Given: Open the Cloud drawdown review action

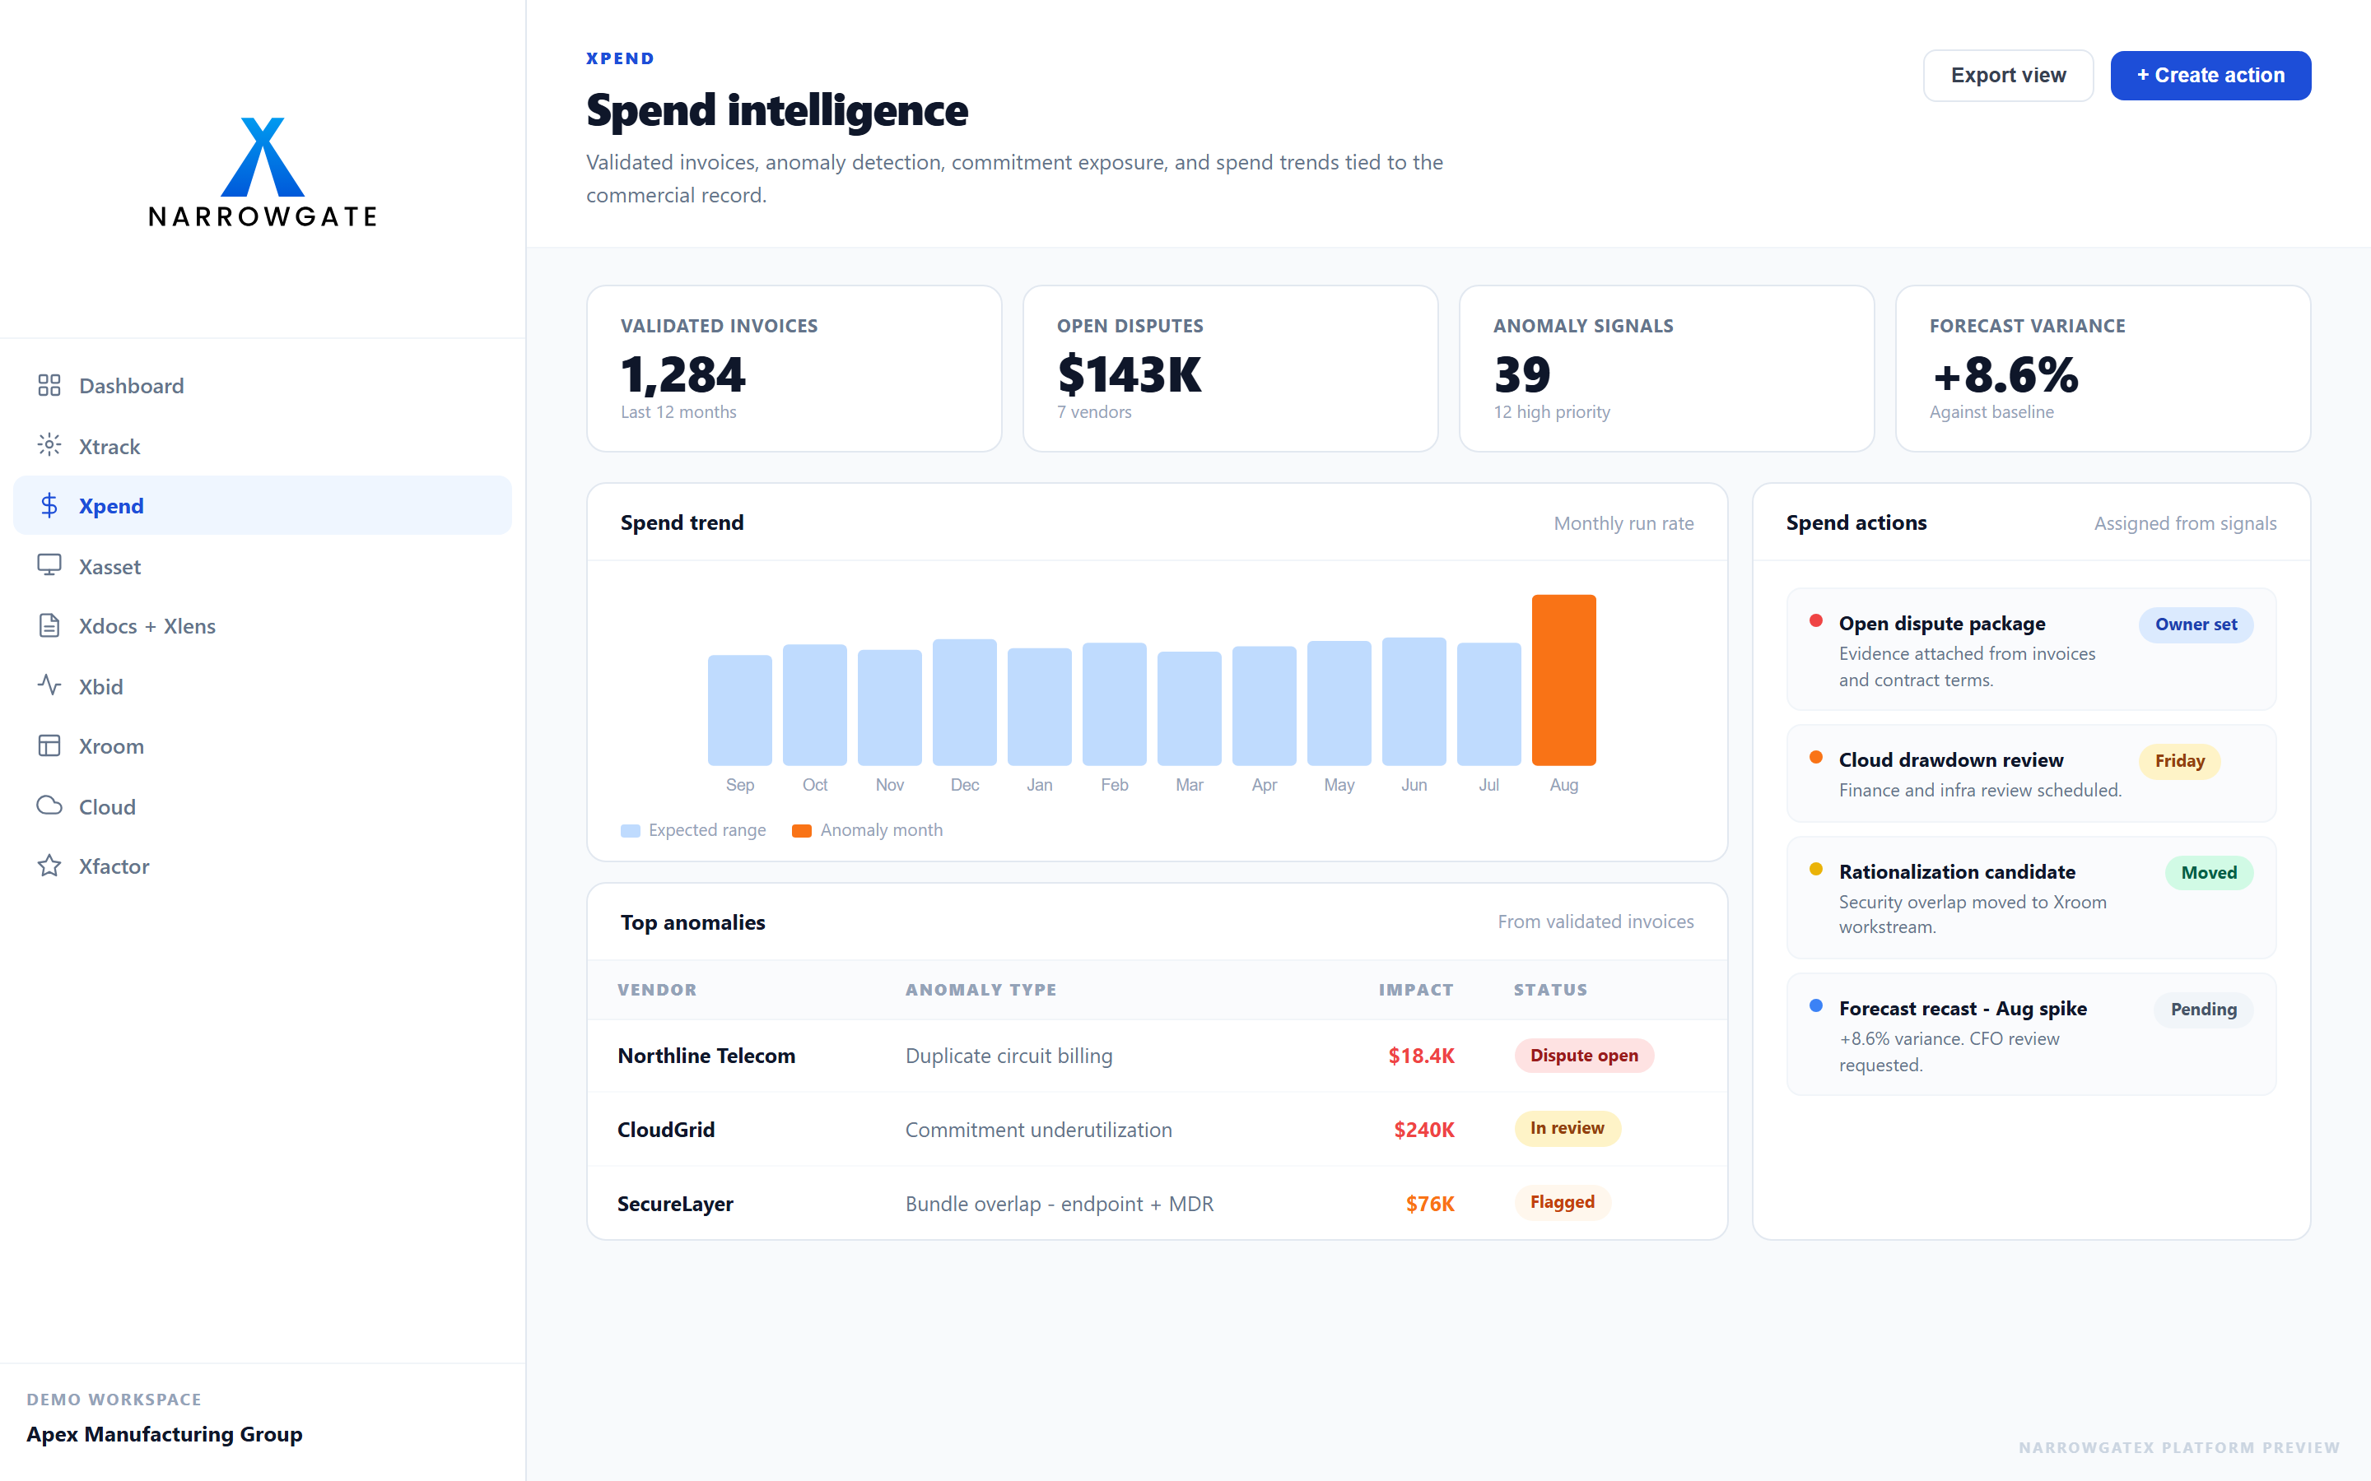Looking at the screenshot, I should [2031, 773].
